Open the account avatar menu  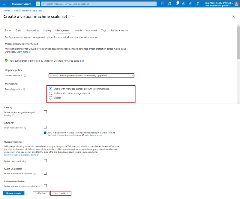[x=236, y=4]
